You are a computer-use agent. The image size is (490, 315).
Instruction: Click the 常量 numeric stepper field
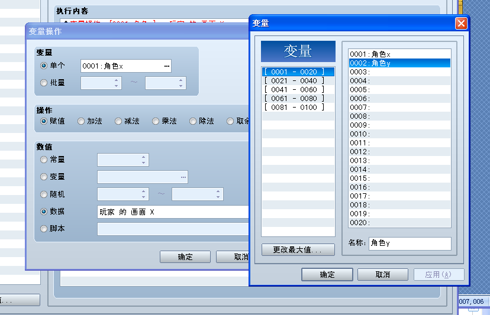point(123,160)
